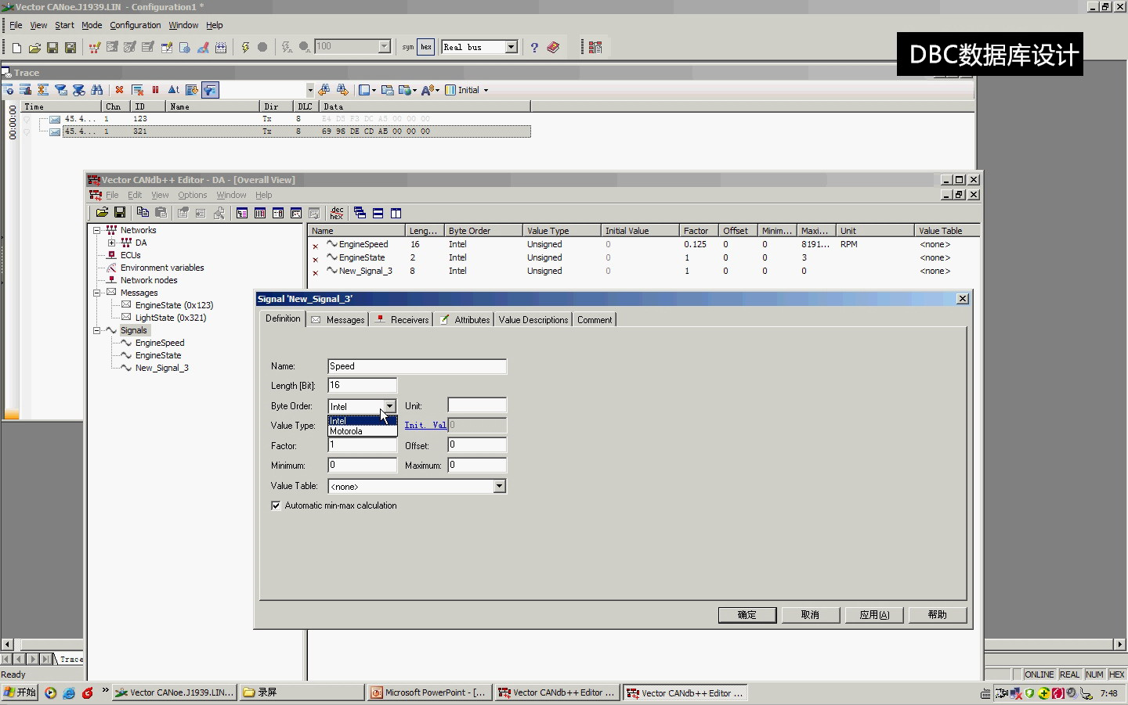The height and width of the screenshot is (705, 1128).
Task: Collapse the Signals tree node
Action: pos(97,330)
